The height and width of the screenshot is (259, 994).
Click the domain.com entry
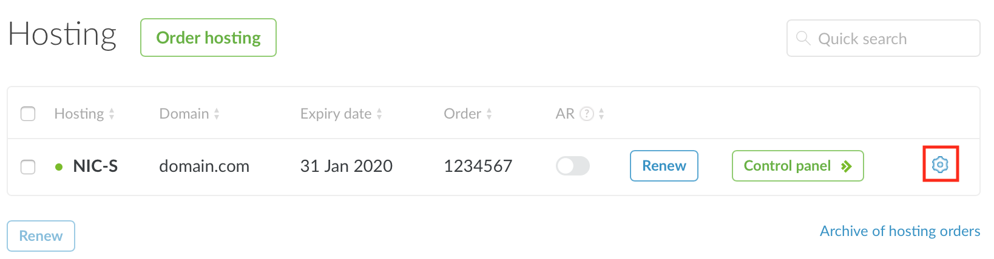point(204,166)
